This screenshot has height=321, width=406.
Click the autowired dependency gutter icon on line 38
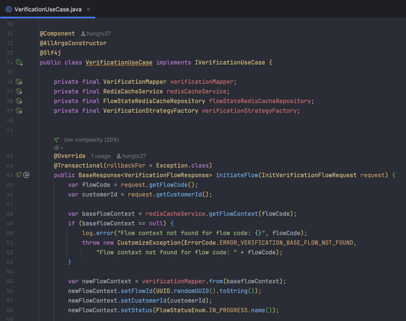point(19,101)
